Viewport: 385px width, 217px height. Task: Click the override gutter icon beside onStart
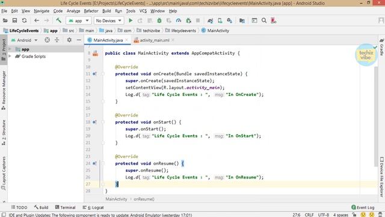[x=94, y=122]
